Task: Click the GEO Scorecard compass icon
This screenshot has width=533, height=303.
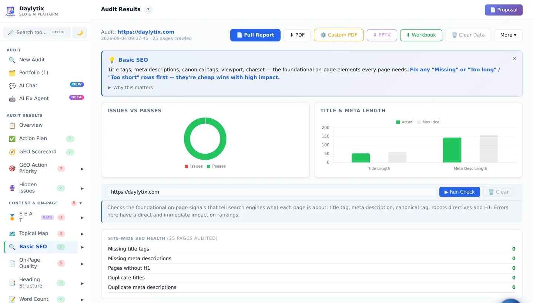Action: click(x=12, y=152)
